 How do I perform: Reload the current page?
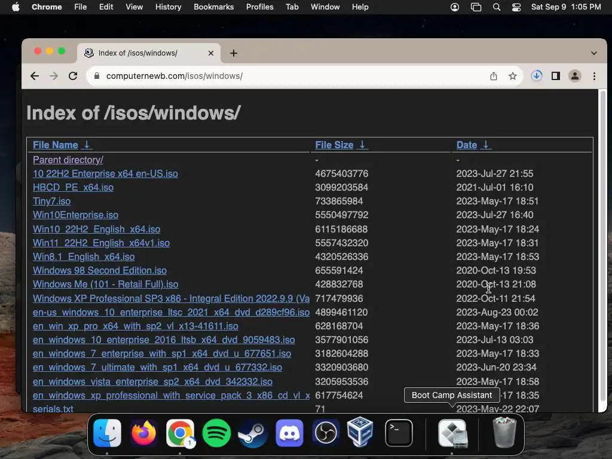pyautogui.click(x=73, y=76)
